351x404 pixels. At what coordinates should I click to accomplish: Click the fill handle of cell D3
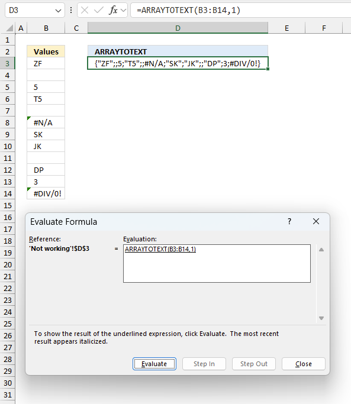[x=268, y=69]
